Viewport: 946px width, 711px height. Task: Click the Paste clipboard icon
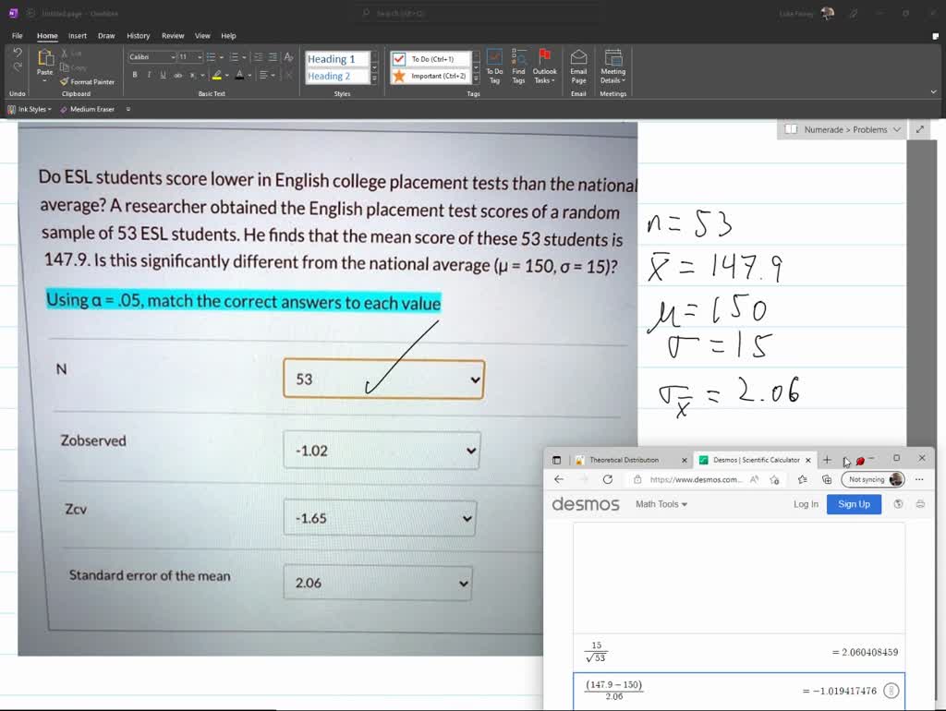coord(44,58)
